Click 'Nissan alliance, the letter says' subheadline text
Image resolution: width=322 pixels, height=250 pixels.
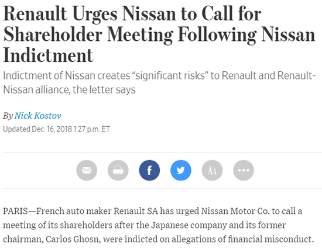(70, 90)
